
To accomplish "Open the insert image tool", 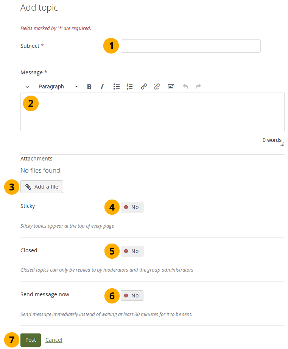I will tap(171, 86).
